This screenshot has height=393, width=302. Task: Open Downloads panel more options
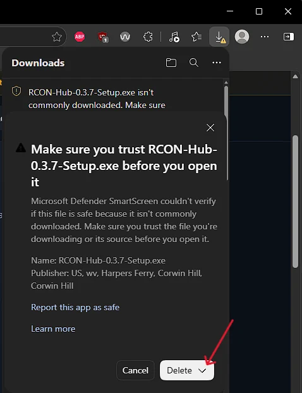217,63
